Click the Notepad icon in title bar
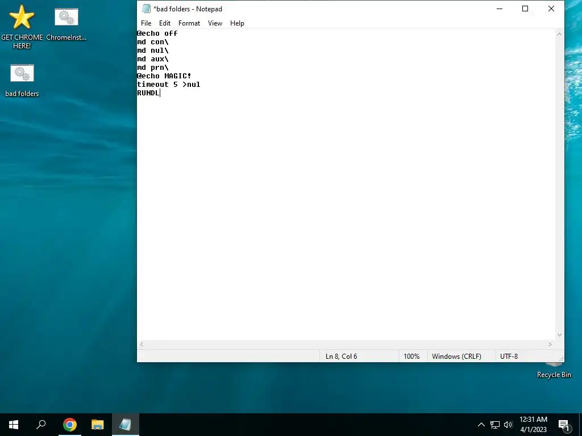The height and width of the screenshot is (436, 582). (146, 9)
